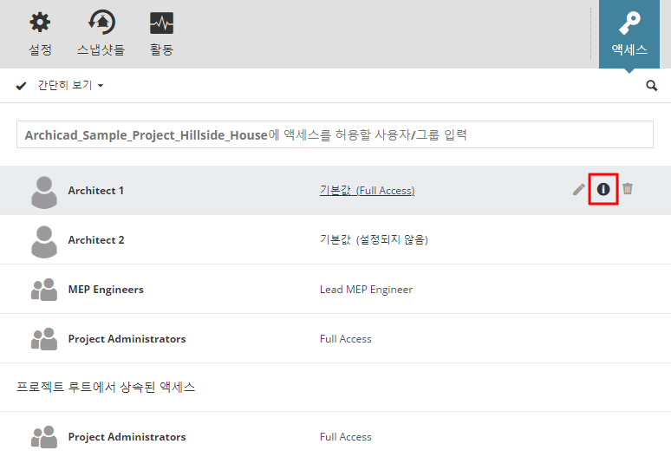This screenshot has height=457, width=671.
Task: Show Architect 1 access info icon
Action: 603,189
